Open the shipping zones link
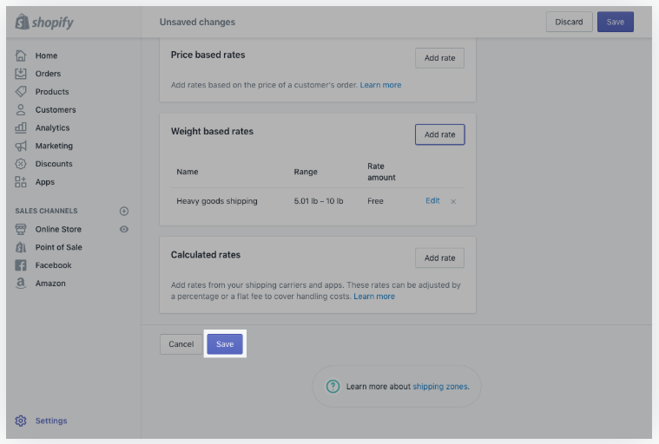659x444 pixels. tap(440, 387)
